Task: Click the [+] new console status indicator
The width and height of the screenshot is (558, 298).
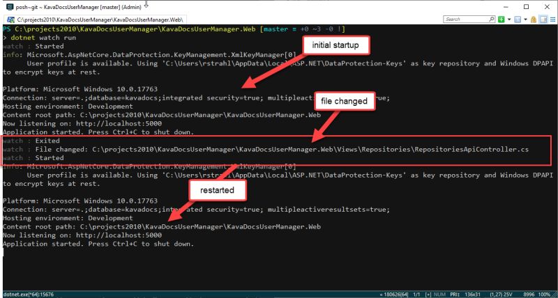Action: [428, 295]
